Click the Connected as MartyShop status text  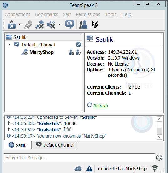[x=122, y=169]
